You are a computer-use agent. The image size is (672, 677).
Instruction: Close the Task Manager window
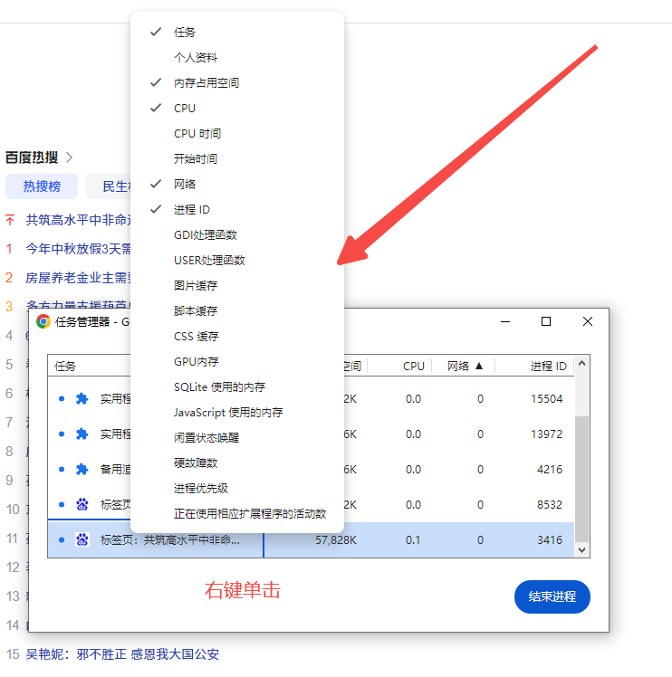tap(587, 321)
